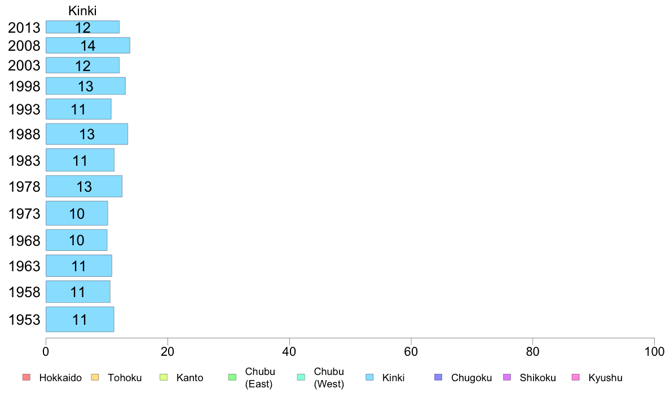
Task: Click the Shikoku legend text label
Action: pyautogui.click(x=537, y=378)
